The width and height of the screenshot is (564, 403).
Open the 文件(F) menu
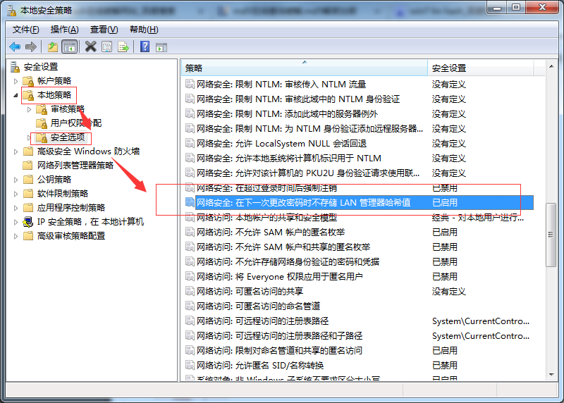26,30
